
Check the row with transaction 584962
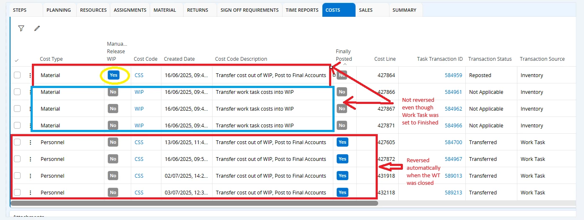tap(17, 109)
